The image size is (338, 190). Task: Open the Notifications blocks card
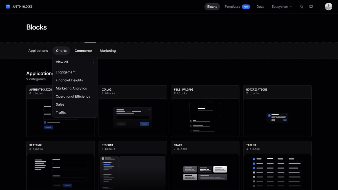(x=277, y=111)
